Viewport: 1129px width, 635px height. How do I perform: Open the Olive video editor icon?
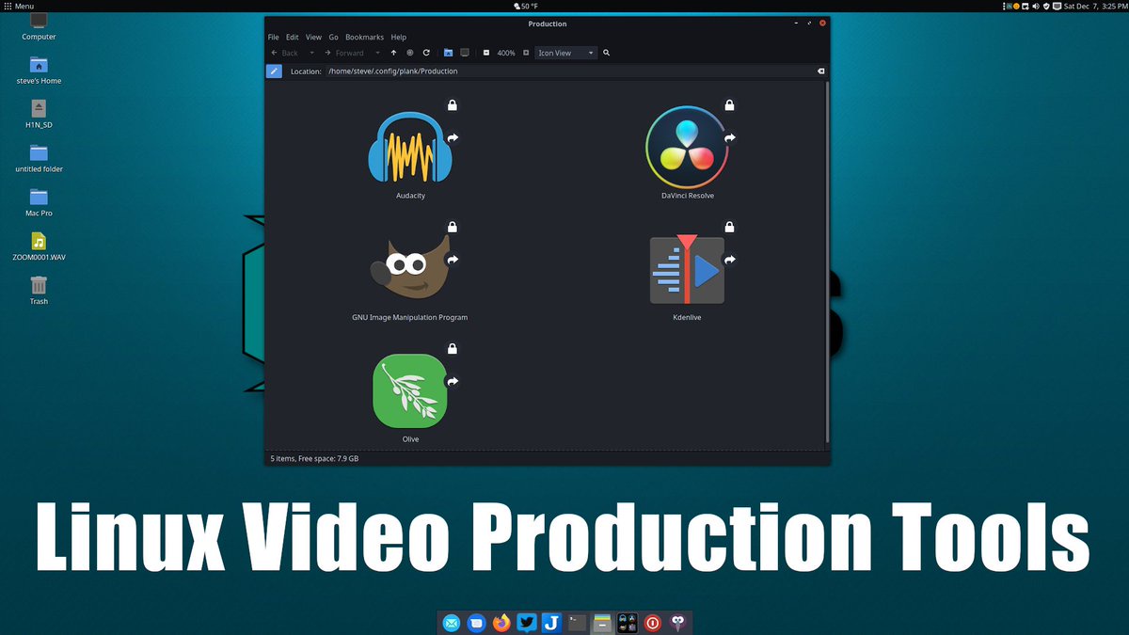tap(410, 390)
